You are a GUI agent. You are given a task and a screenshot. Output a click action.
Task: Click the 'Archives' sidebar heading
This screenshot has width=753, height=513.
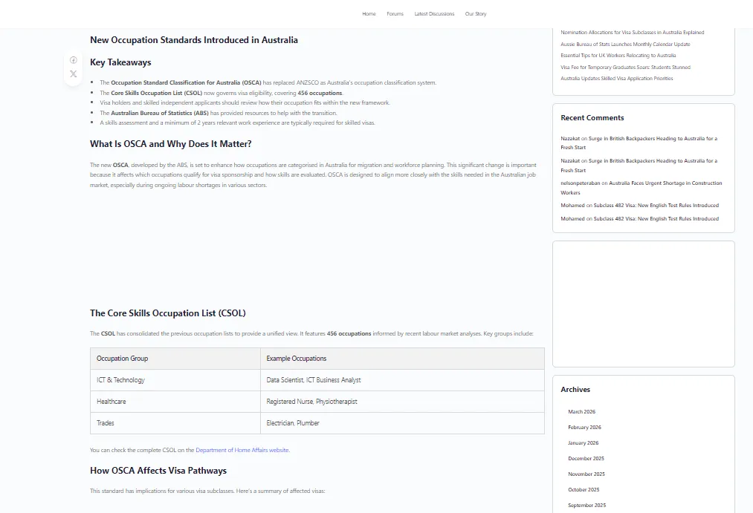click(575, 390)
